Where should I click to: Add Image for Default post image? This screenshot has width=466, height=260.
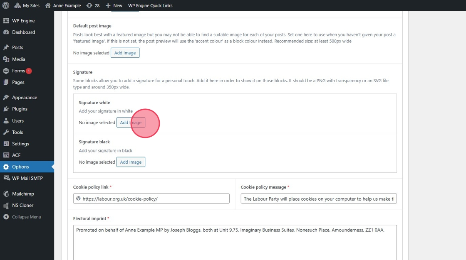[x=125, y=53]
